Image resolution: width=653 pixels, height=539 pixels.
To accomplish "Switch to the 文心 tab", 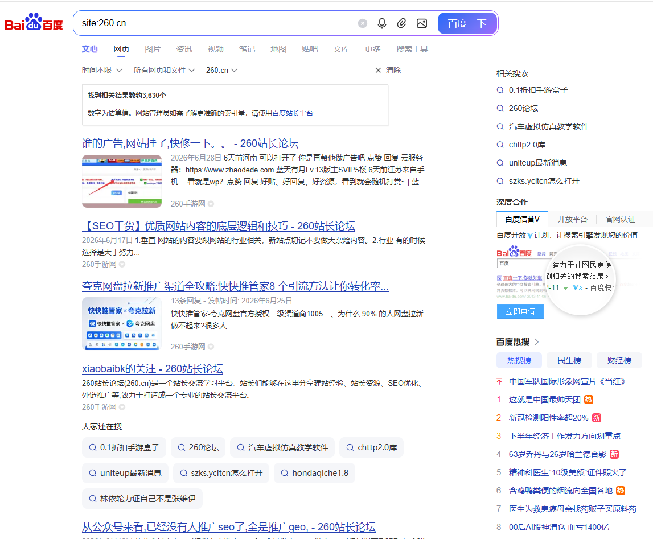I will coord(89,49).
